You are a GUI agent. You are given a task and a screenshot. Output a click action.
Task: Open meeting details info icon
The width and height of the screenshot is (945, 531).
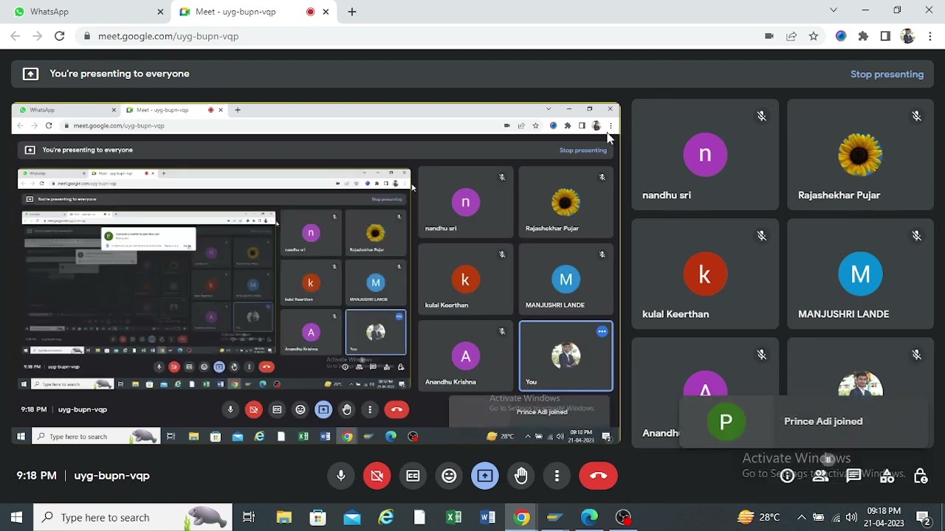click(x=787, y=476)
